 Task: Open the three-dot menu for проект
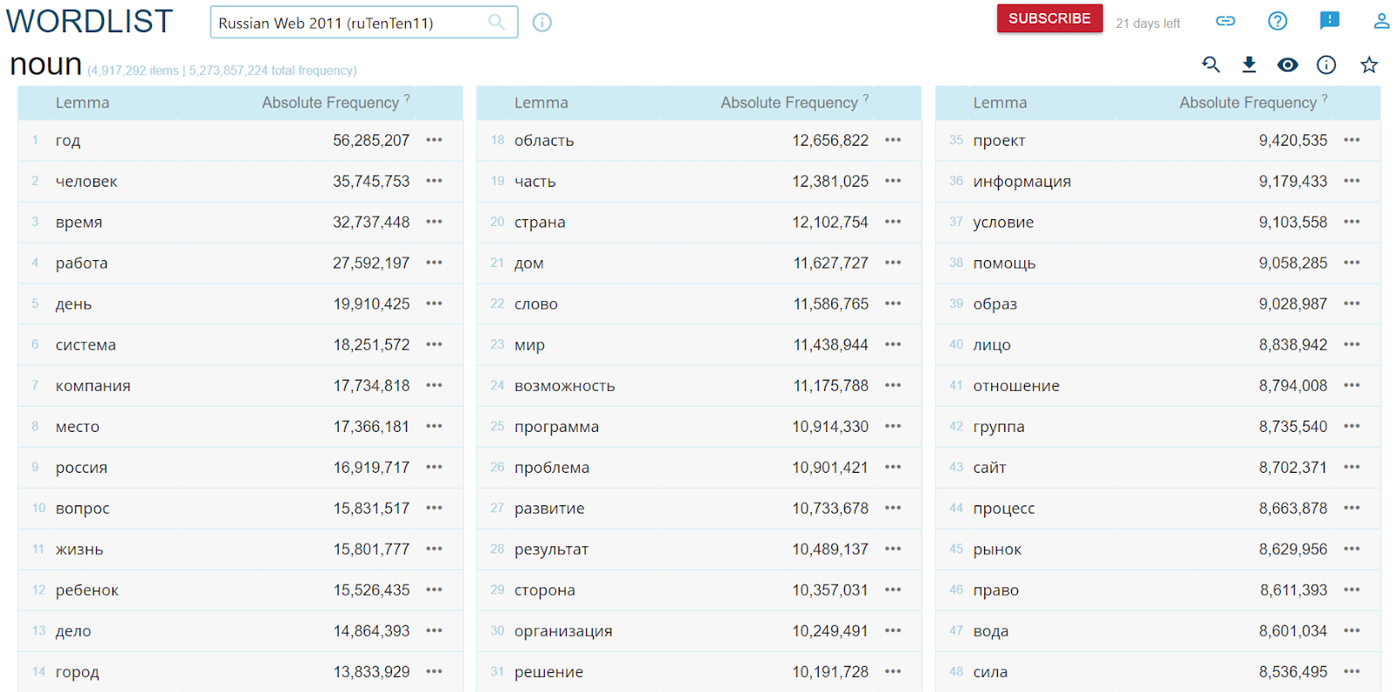point(1352,140)
